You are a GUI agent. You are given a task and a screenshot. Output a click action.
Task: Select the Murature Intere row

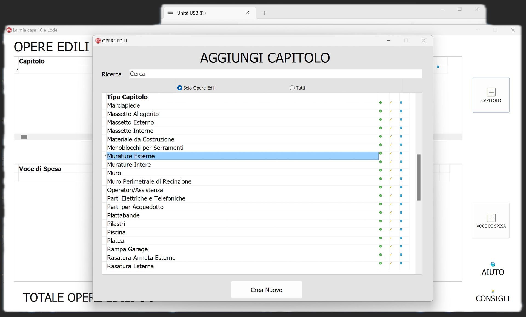(x=242, y=165)
